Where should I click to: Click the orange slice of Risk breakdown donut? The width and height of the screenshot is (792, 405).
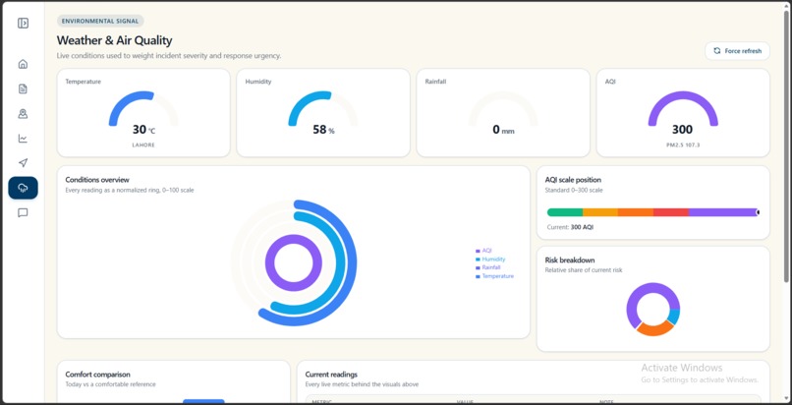click(654, 329)
